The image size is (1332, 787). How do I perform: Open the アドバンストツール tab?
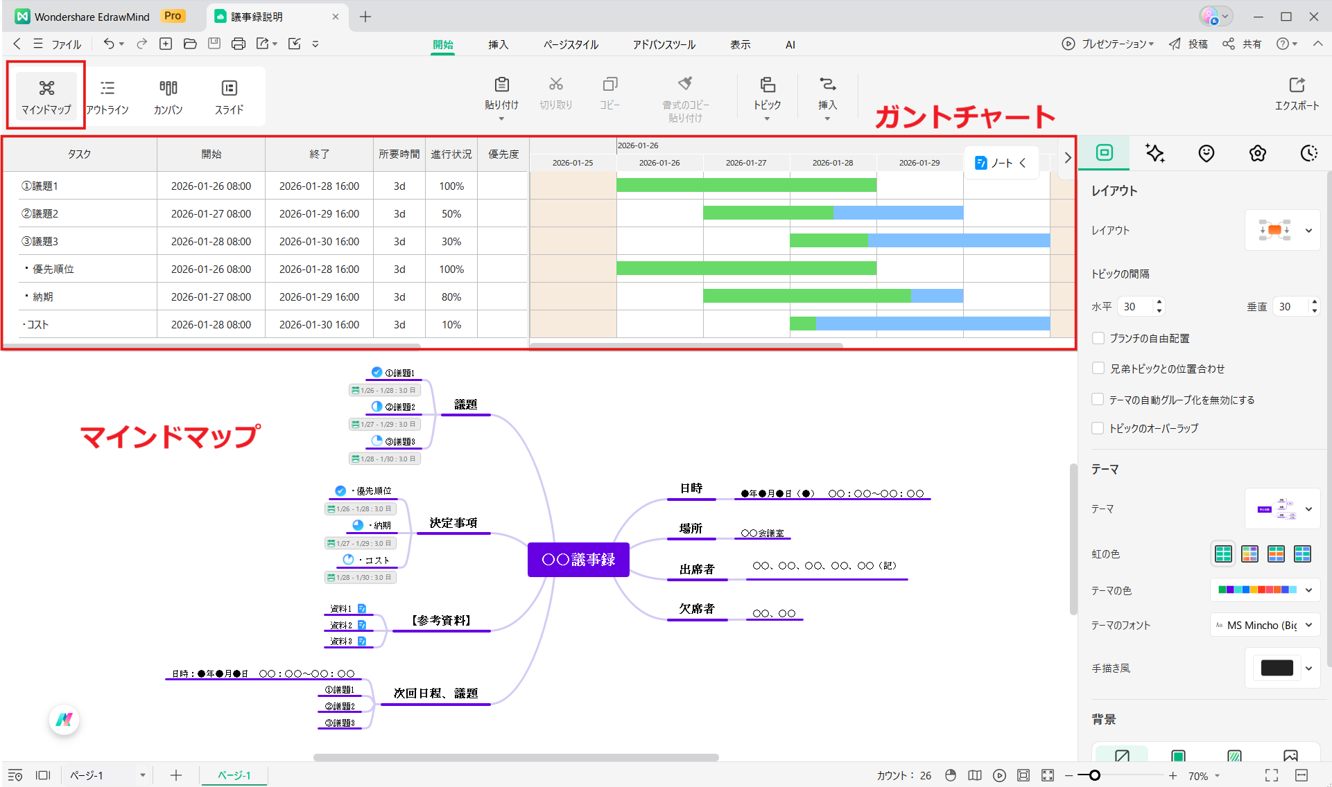tap(663, 44)
